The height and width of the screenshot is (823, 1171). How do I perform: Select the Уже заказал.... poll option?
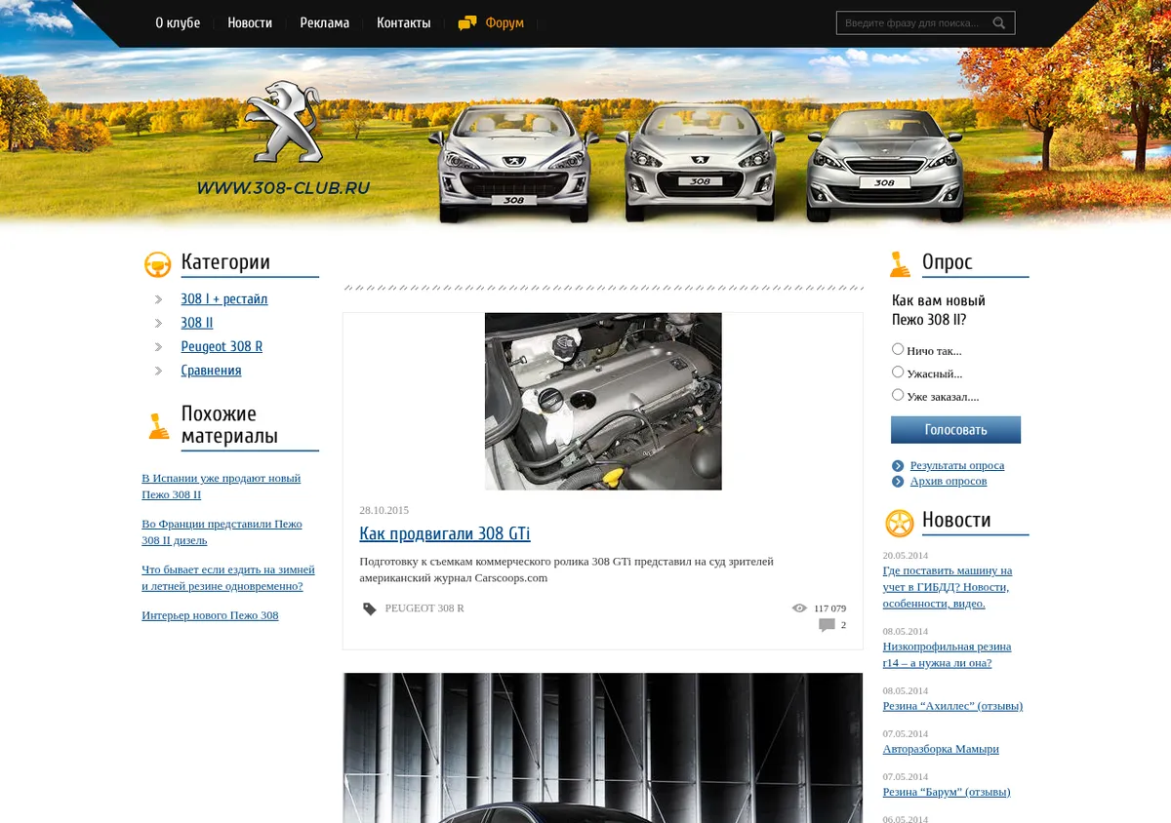[898, 395]
